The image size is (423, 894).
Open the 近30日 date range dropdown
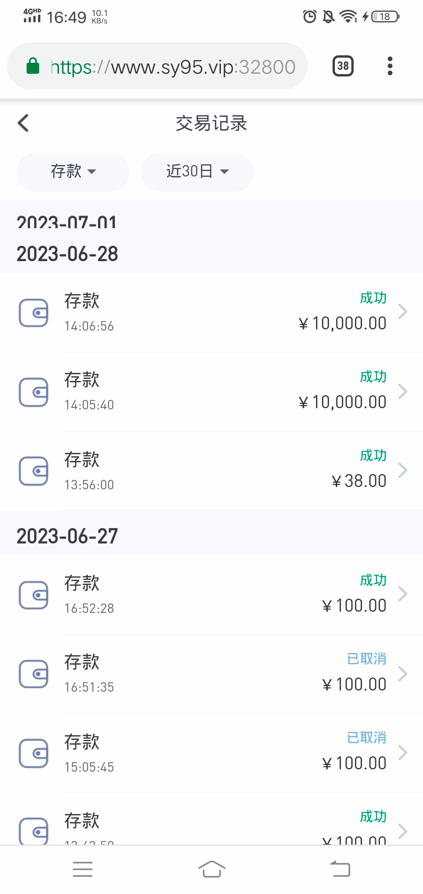[x=197, y=172]
